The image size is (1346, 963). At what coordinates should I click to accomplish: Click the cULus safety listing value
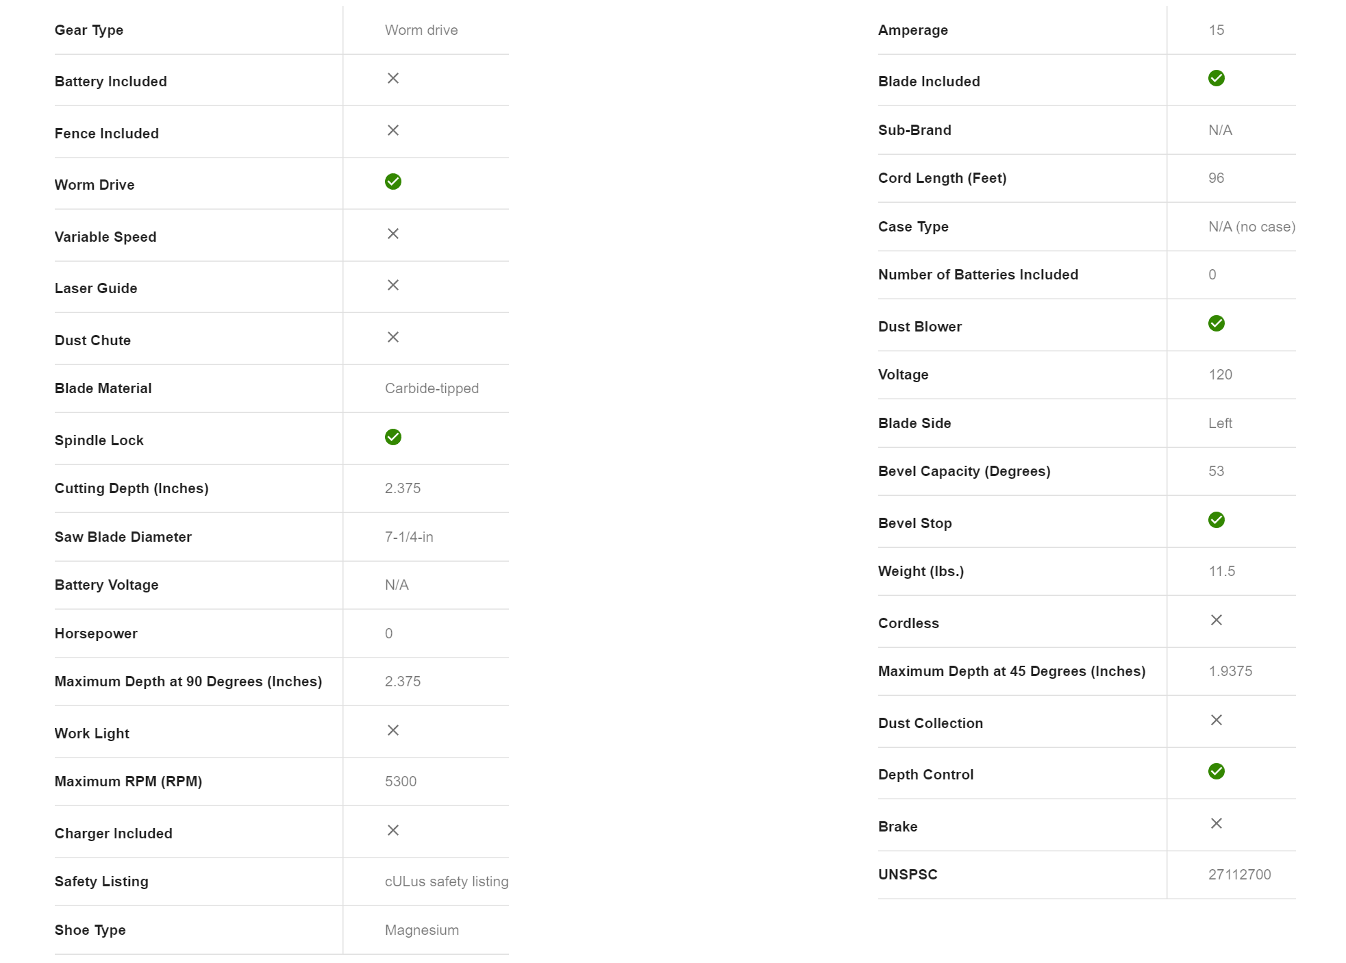446,881
